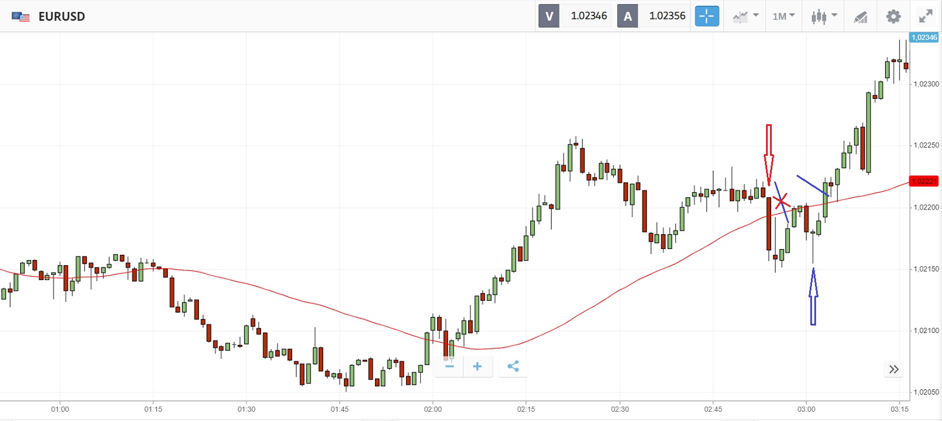Click the 01:15 time axis label
The image size is (942, 421).
click(153, 409)
